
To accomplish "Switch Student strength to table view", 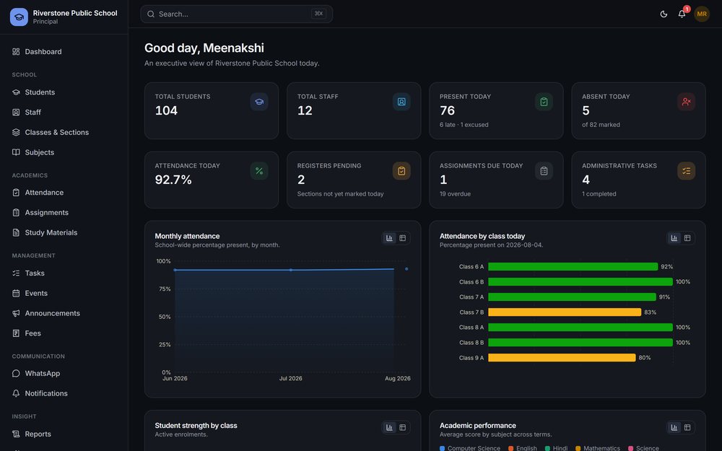I will pyautogui.click(x=402, y=427).
